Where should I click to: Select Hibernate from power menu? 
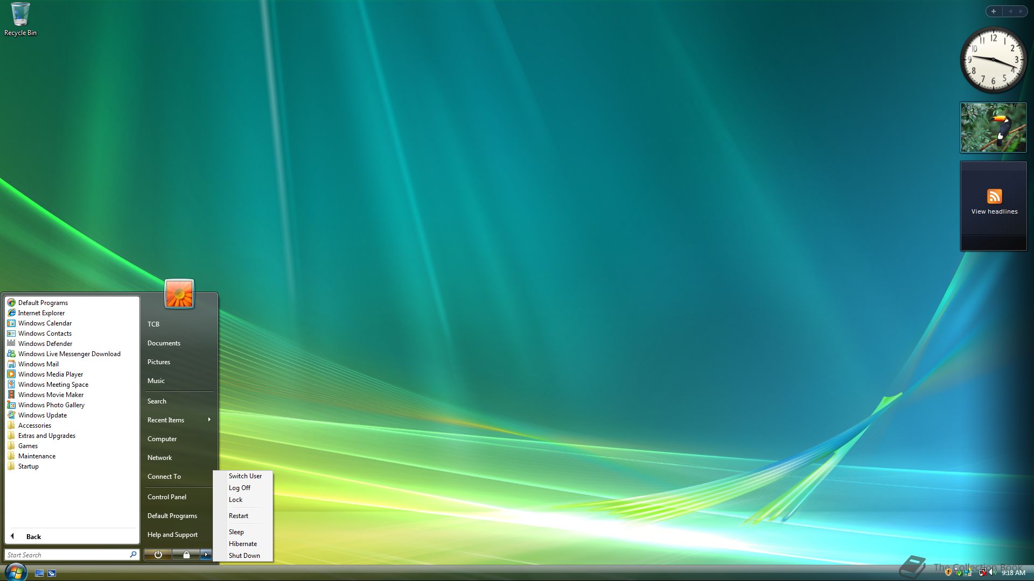[243, 544]
